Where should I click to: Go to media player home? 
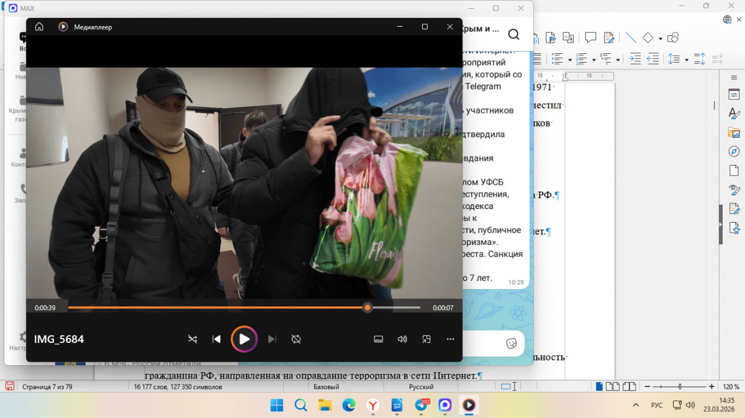[x=39, y=27]
